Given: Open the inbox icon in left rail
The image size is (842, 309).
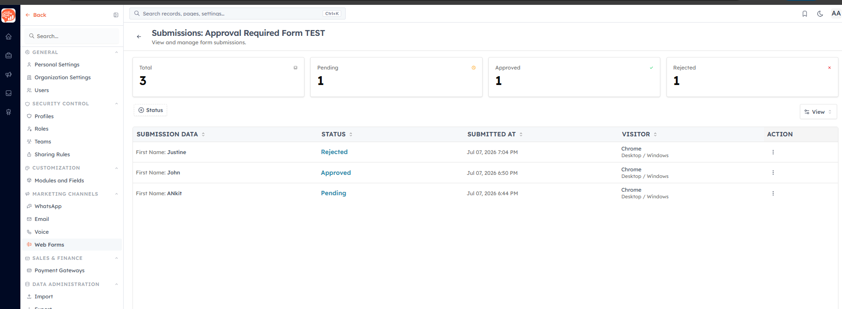Looking at the screenshot, I should 8,93.
